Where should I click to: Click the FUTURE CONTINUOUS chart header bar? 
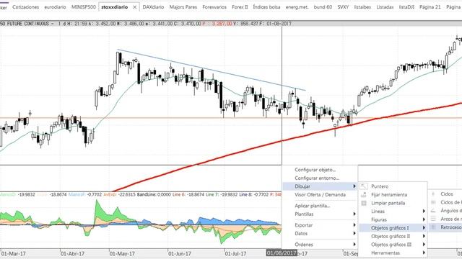point(231,23)
